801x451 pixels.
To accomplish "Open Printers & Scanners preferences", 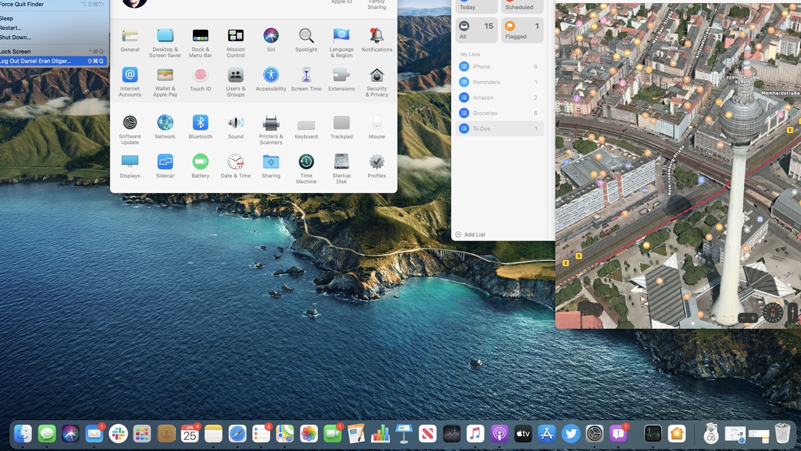I will coord(271,123).
